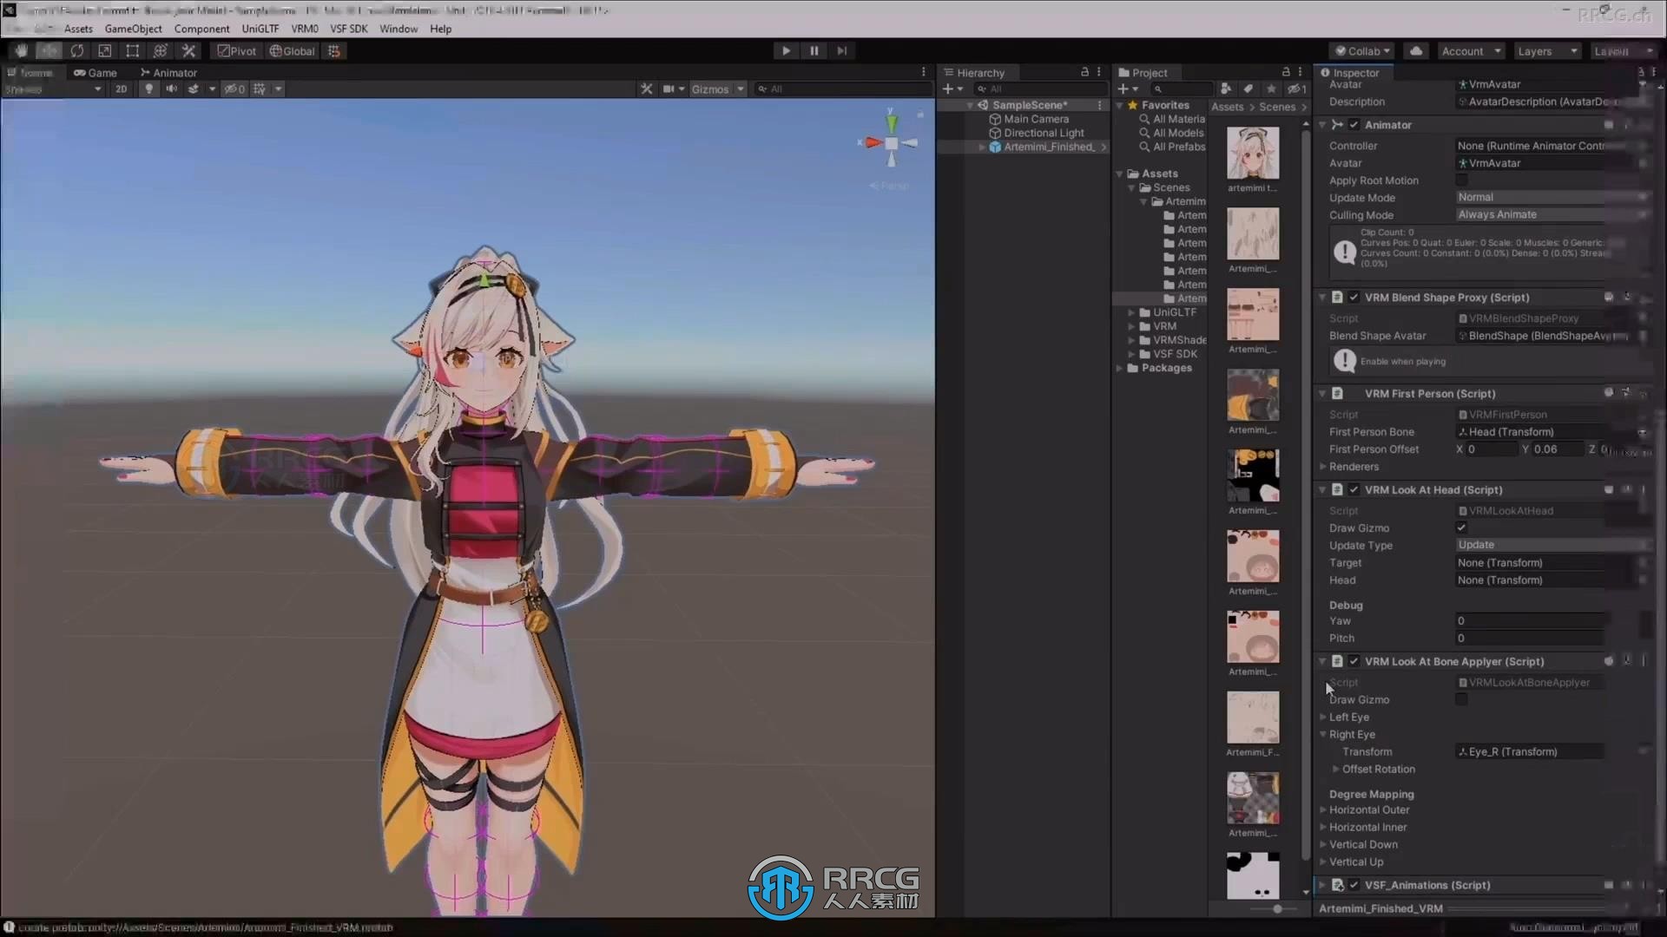Select the Rotate tool in the toolbar

tap(76, 51)
